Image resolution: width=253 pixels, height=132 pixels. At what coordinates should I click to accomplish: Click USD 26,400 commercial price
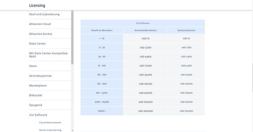tap(145, 75)
